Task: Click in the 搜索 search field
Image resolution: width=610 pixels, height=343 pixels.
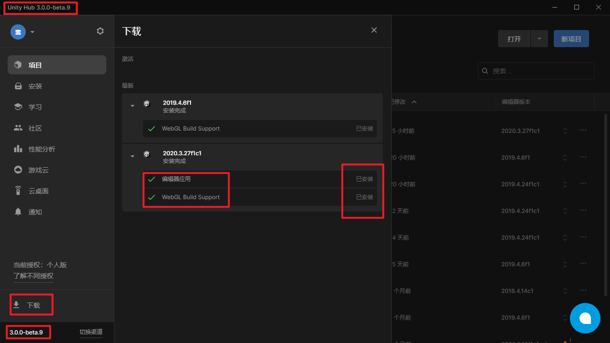Action: click(x=536, y=71)
